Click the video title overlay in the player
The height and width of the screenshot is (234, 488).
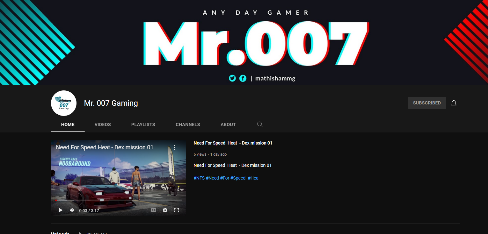click(105, 147)
